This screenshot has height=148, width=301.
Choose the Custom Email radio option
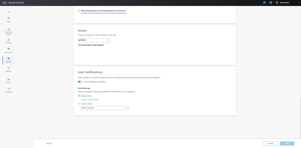79,104
